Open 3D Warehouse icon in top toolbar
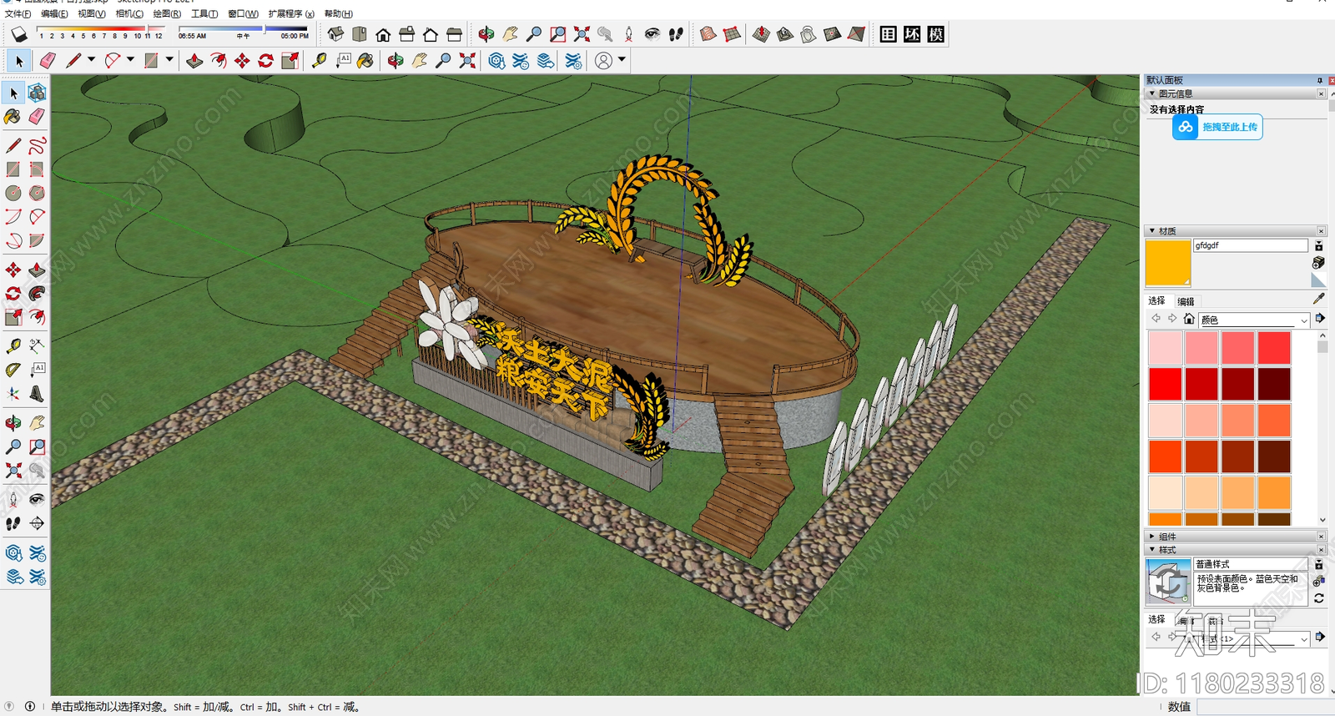The height and width of the screenshot is (716, 1335). (496, 60)
